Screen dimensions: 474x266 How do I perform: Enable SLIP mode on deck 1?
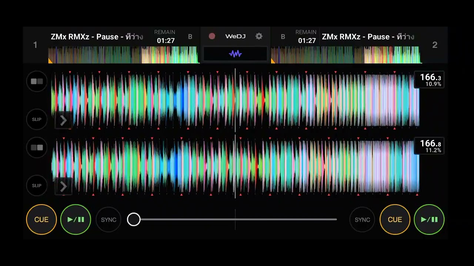coord(37,119)
